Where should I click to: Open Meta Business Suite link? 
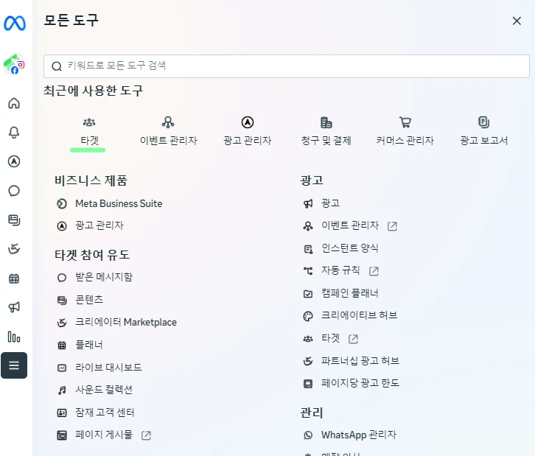118,203
